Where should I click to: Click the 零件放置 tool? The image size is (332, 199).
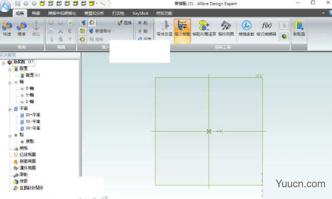coord(164,29)
